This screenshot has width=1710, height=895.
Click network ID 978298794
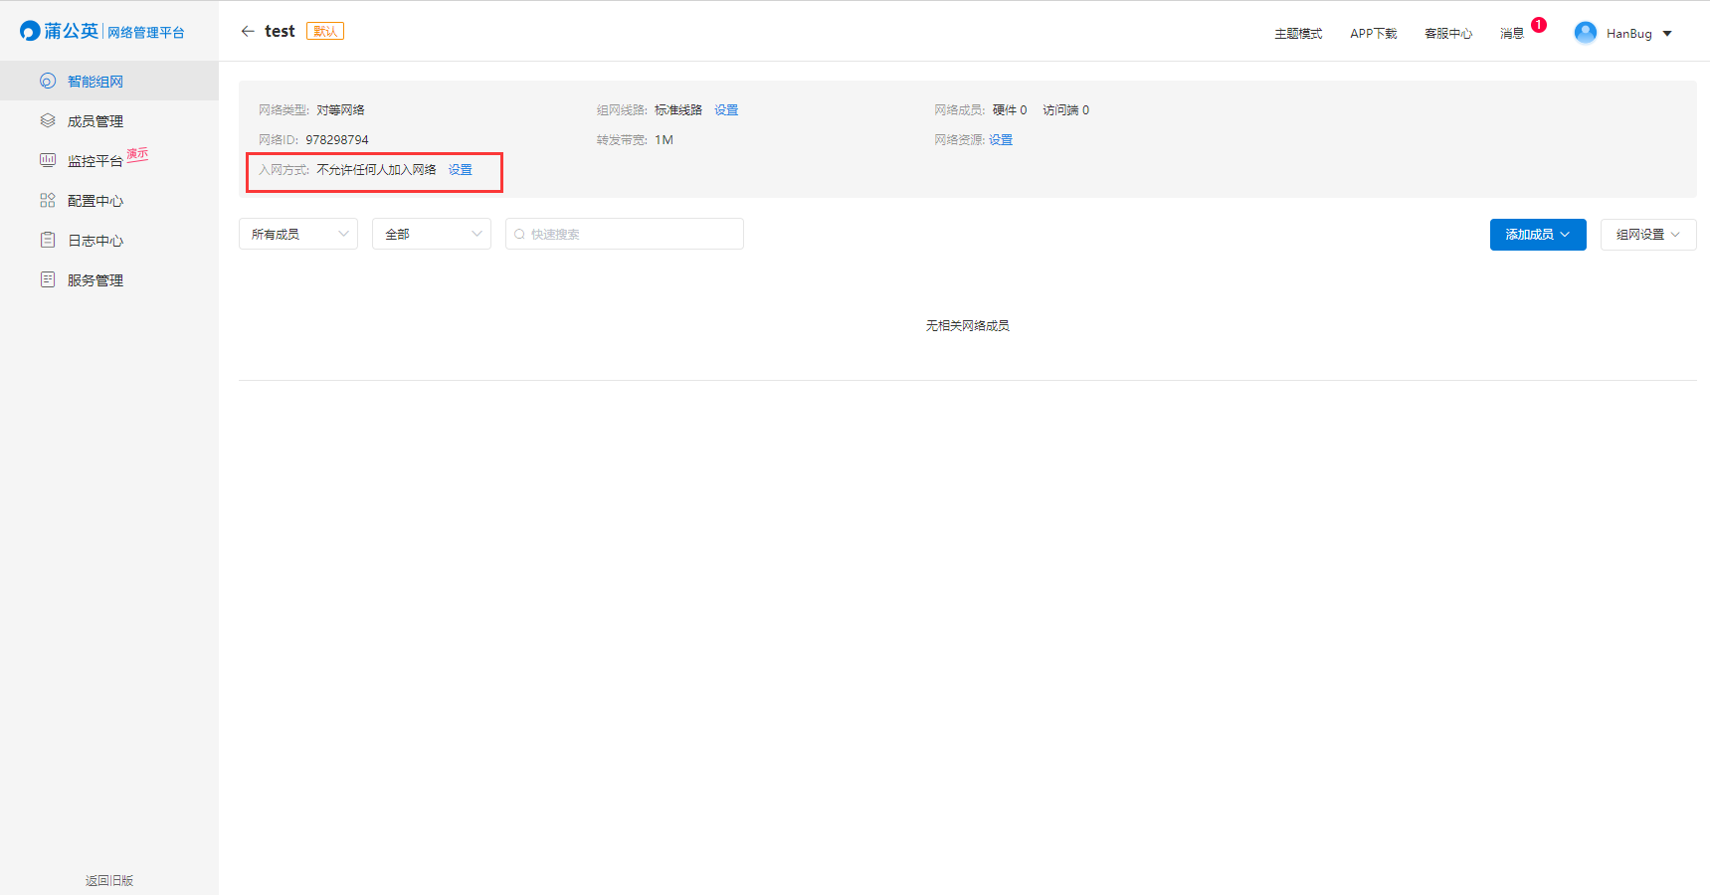337,140
